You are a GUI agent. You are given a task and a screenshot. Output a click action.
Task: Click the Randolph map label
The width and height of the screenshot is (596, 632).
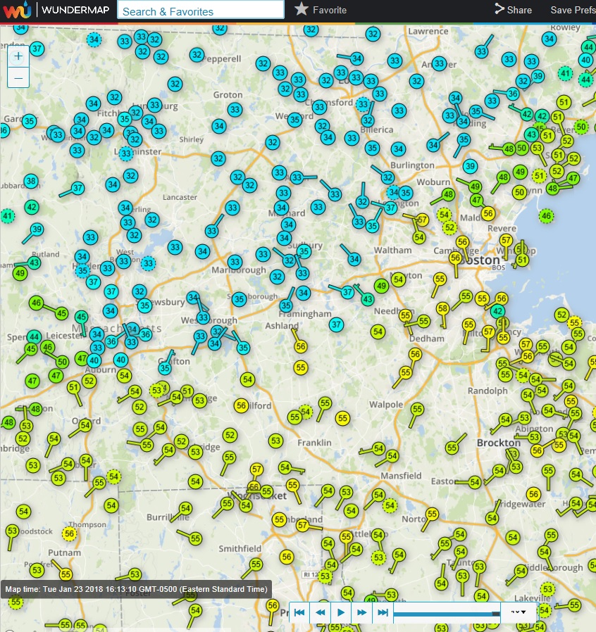point(488,391)
